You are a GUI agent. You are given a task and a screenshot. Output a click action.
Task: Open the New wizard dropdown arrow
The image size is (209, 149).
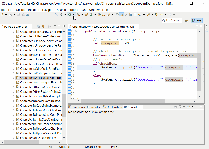pos(6,15)
